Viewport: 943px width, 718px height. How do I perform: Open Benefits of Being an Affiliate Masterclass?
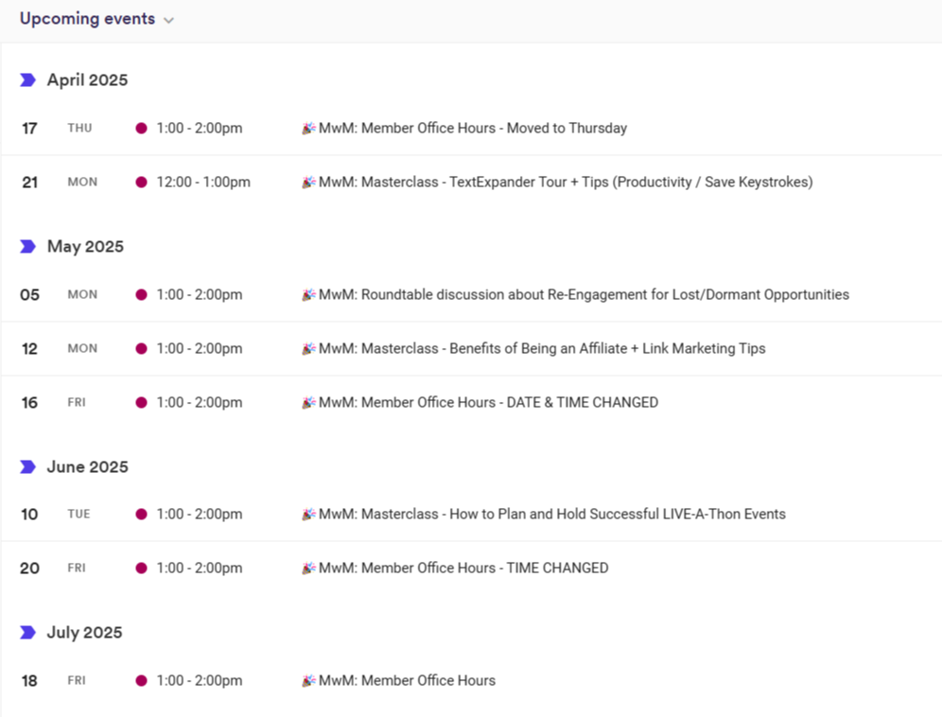[x=542, y=349]
